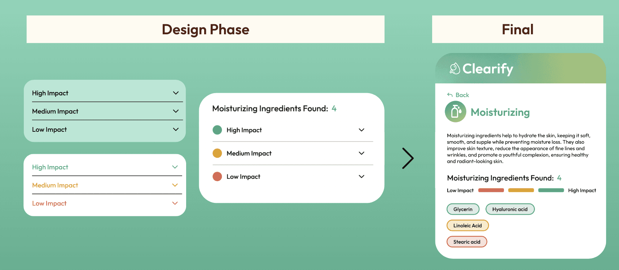Screen dimensions: 619x270
Task: Select the Stearic acid ingredient chip
Action: click(x=467, y=242)
